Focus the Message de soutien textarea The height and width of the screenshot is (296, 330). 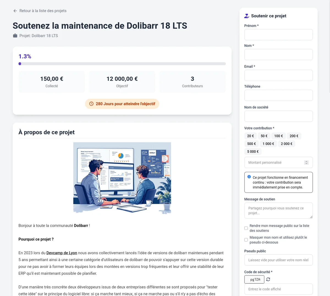pyautogui.click(x=278, y=211)
